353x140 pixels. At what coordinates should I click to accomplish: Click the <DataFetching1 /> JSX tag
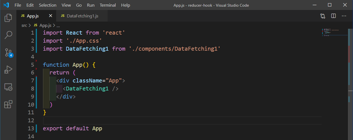tap(91, 89)
